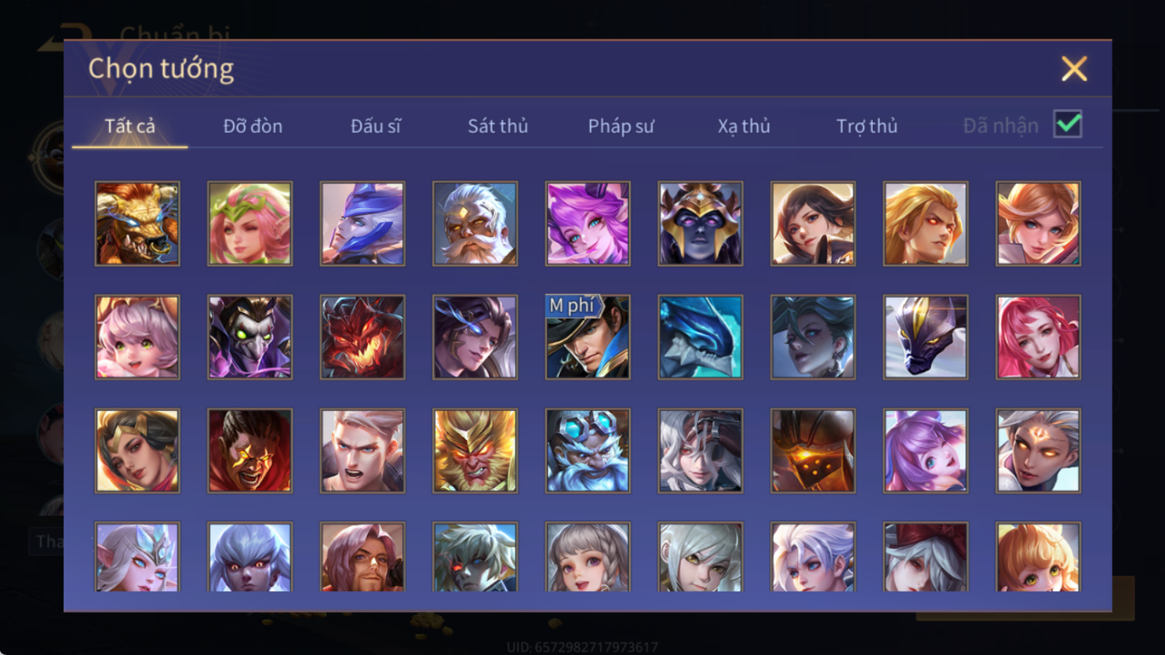The image size is (1165, 655).
Task: Select the "Đấu sĩ" tab
Action: (375, 127)
